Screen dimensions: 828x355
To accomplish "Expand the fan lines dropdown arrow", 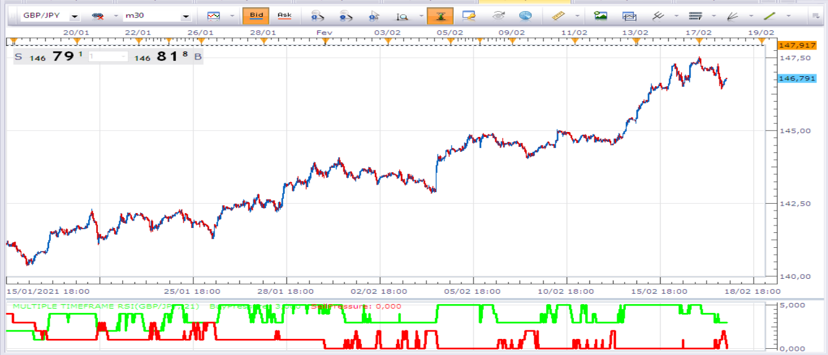I will point(751,17).
